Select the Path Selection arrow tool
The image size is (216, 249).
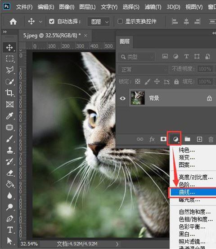click(x=9, y=241)
